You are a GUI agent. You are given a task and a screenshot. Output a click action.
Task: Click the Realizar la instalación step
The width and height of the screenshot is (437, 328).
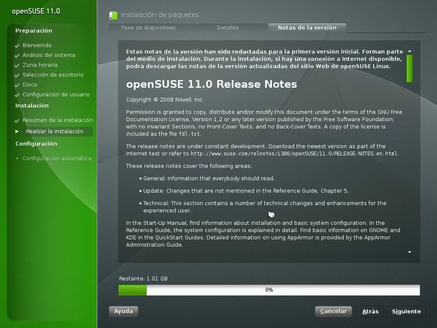54,131
